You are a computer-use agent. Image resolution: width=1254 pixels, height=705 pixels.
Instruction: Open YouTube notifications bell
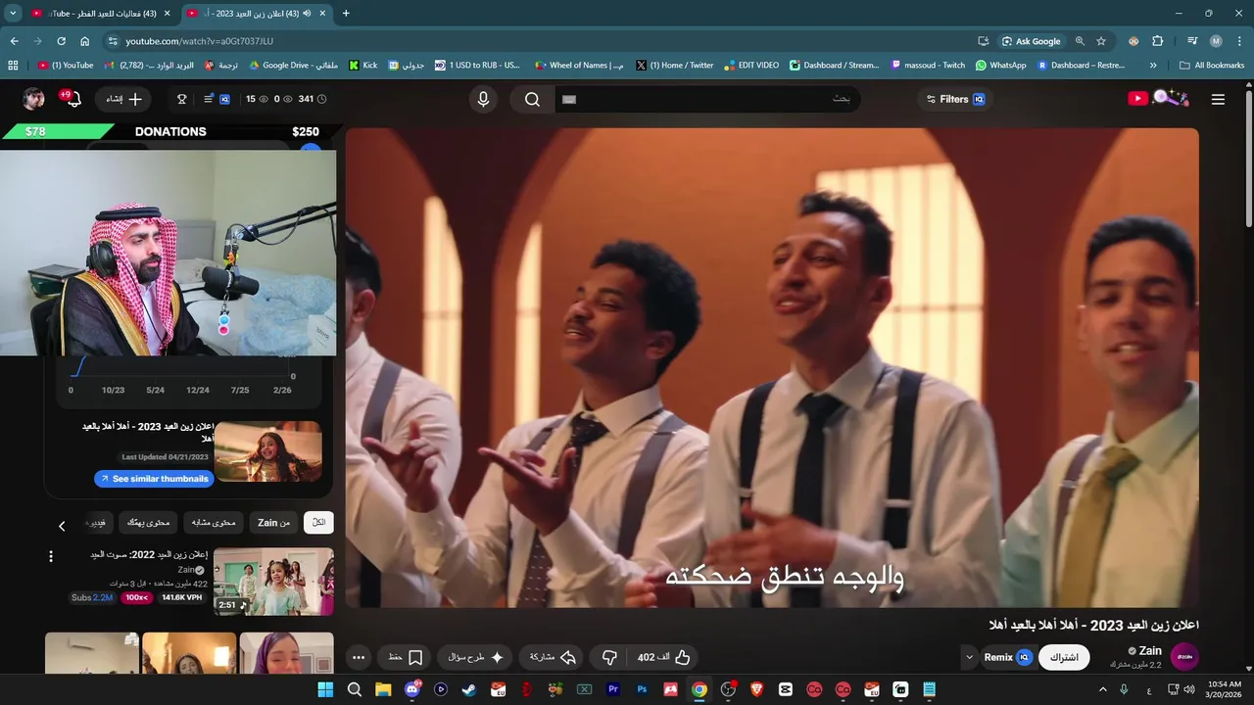pyautogui.click(x=72, y=99)
